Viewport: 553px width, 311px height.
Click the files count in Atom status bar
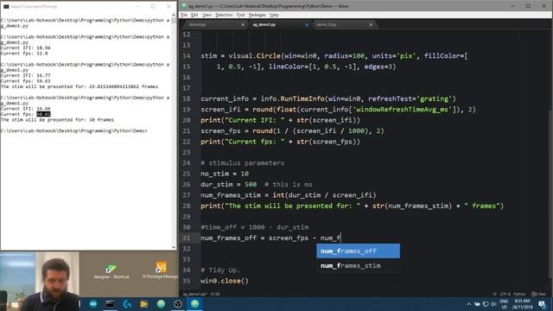click(538, 294)
